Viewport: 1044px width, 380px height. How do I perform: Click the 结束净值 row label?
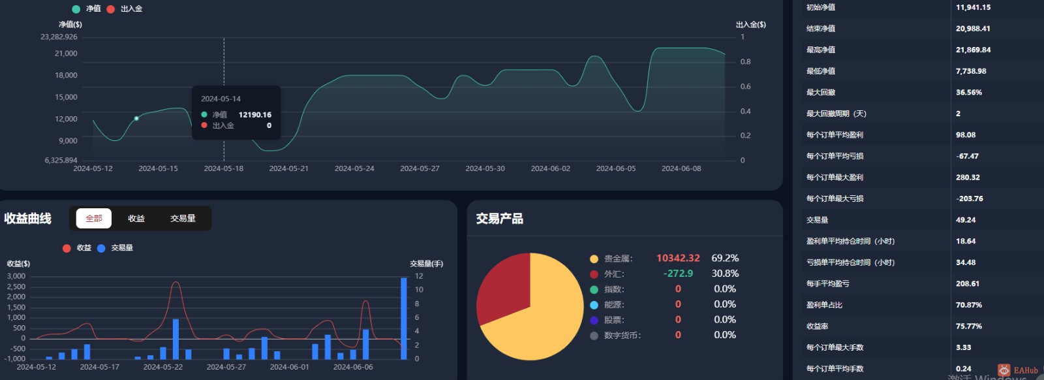point(820,29)
